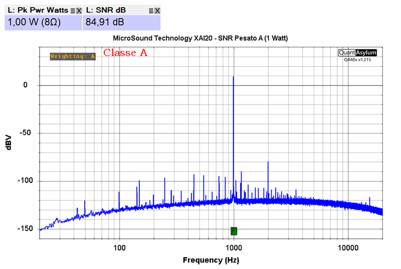
Task: Click the 1000 frequency axis tick label
Action: (x=234, y=248)
